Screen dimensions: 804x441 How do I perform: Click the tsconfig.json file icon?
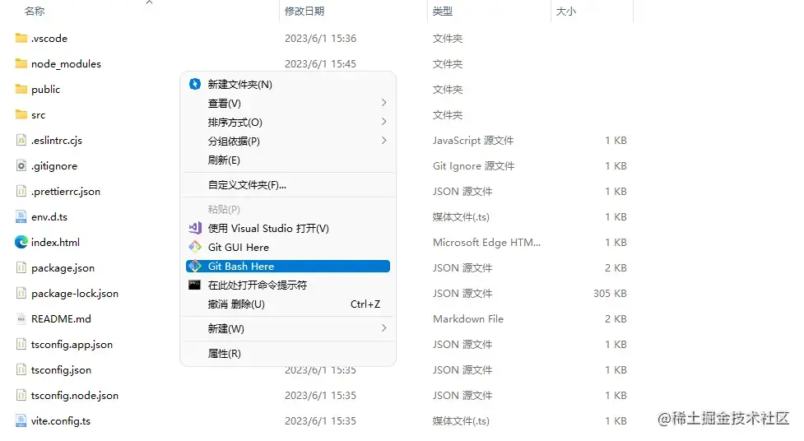coord(21,369)
